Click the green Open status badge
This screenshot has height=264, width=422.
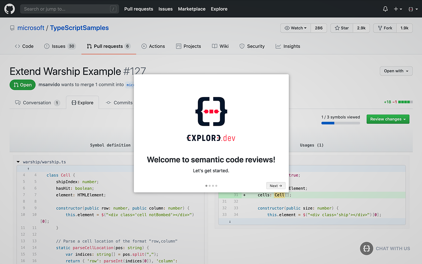(23, 85)
